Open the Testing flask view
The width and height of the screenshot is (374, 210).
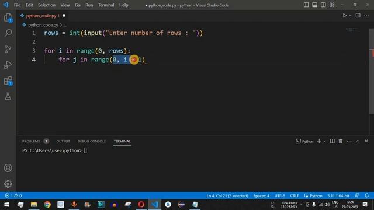click(x=8, y=96)
